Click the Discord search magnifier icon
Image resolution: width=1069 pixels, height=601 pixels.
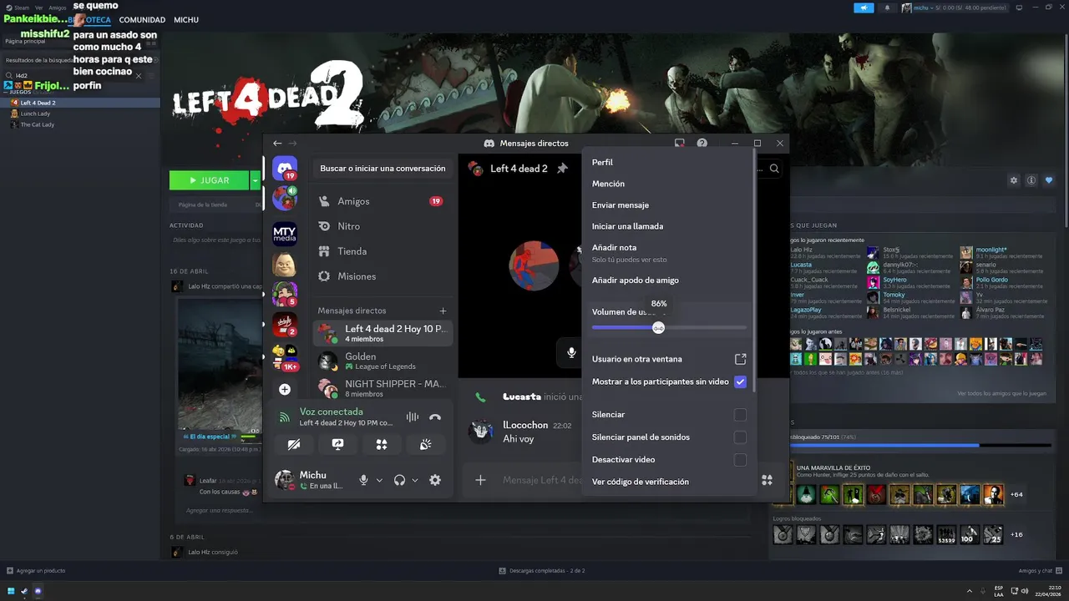tap(774, 169)
